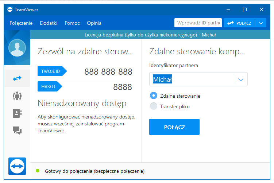Click the TWOJE ID label

(52, 71)
